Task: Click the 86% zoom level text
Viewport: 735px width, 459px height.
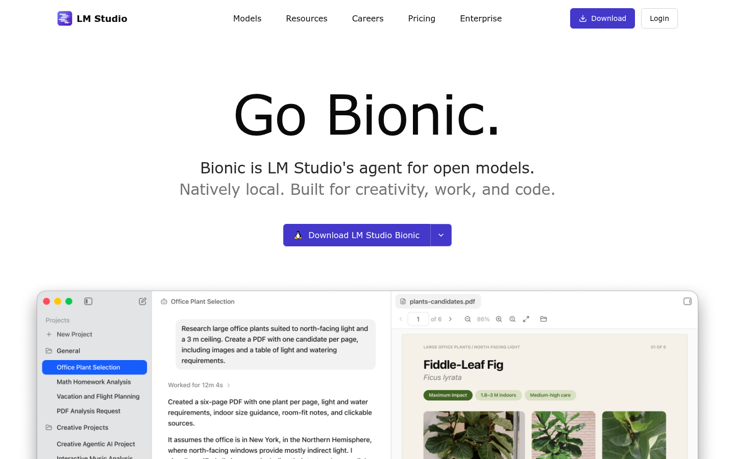Action: tap(483, 319)
